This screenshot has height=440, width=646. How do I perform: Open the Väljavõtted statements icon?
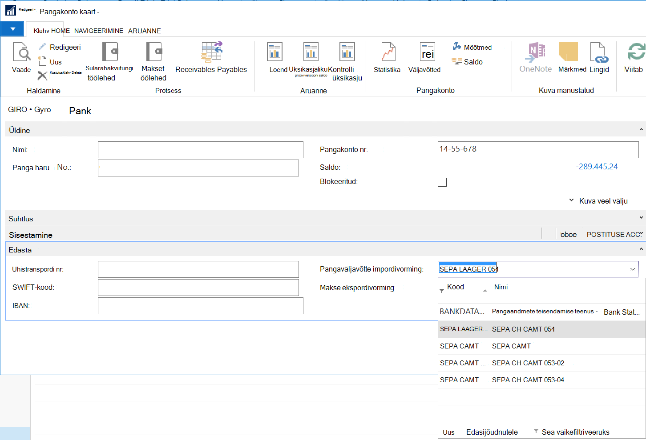[428, 52]
